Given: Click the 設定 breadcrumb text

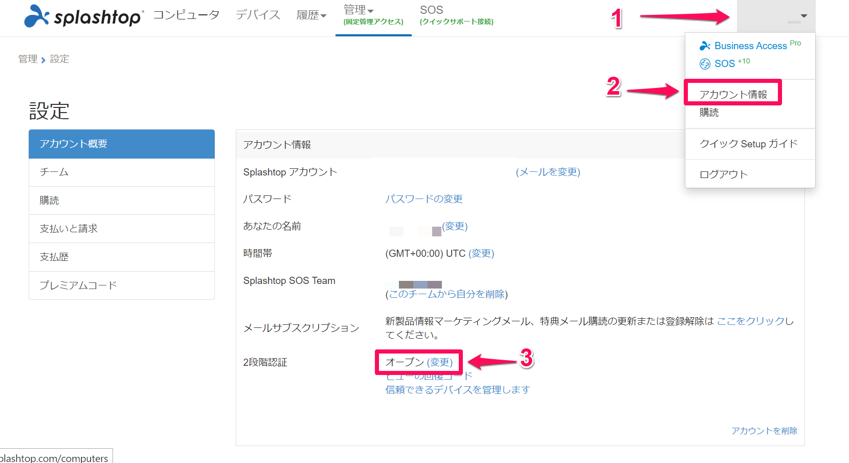Looking at the screenshot, I should point(59,59).
